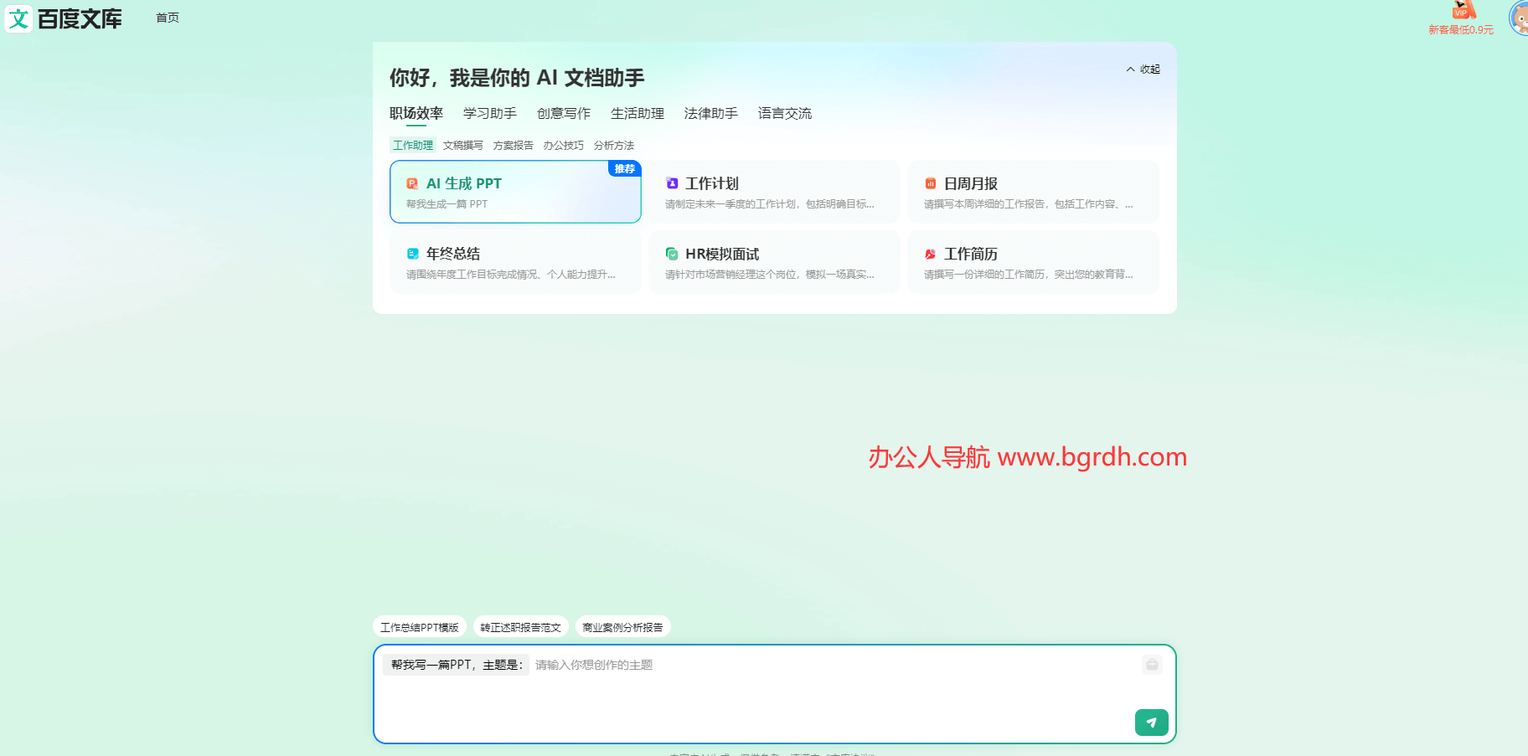This screenshot has width=1528, height=756.
Task: Open the 工作计划 card title
Action: [712, 183]
